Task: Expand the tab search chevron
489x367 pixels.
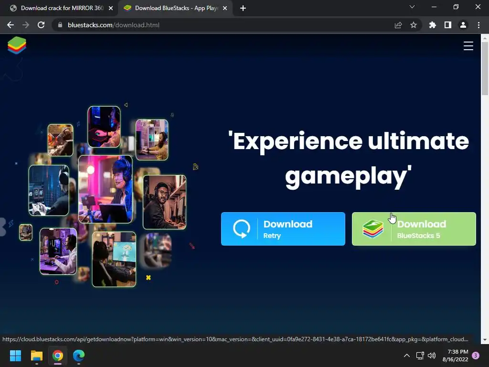Action: (412, 7)
